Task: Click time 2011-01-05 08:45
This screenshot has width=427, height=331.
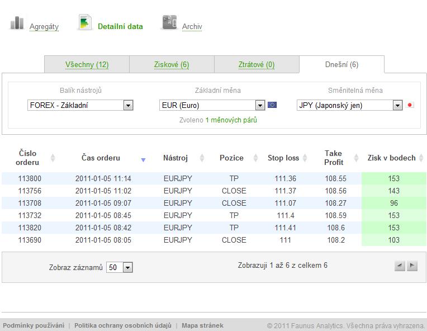Action: [x=103, y=215]
